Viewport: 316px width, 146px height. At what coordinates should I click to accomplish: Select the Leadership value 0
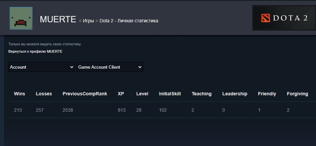pyautogui.click(x=223, y=110)
